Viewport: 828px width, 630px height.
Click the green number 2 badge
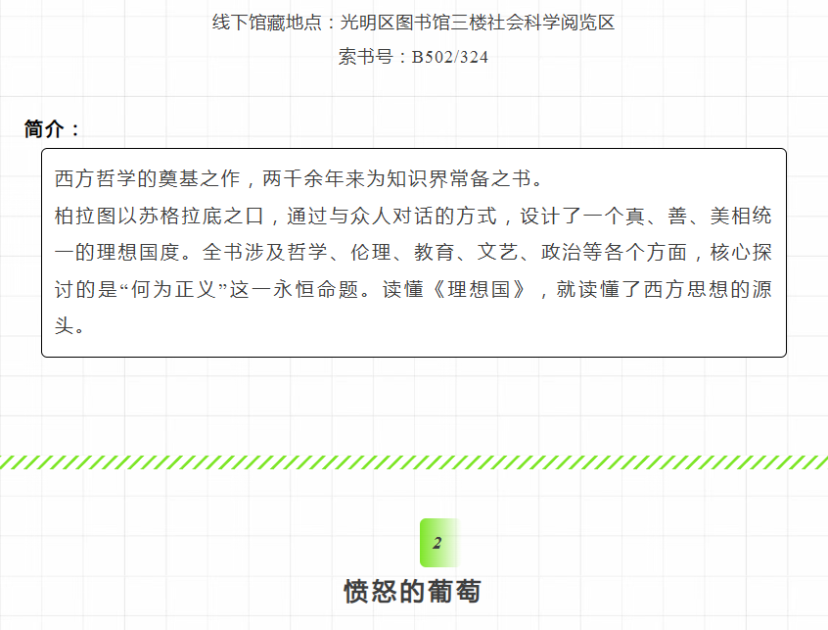coord(437,543)
